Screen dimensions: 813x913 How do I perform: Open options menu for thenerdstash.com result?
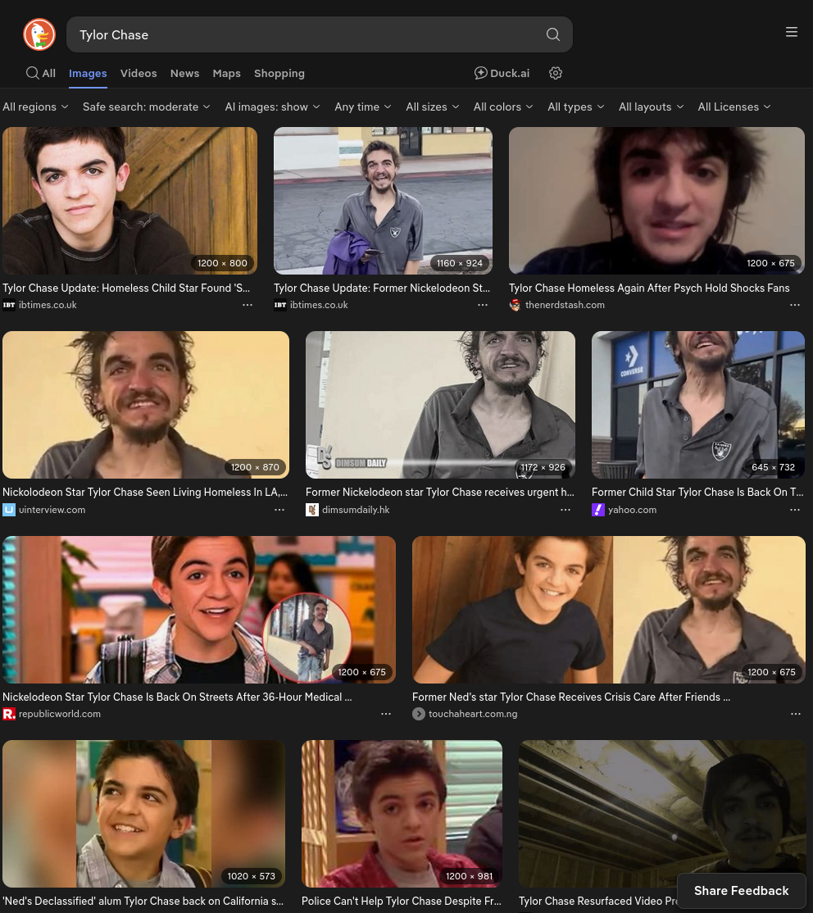pyautogui.click(x=795, y=305)
